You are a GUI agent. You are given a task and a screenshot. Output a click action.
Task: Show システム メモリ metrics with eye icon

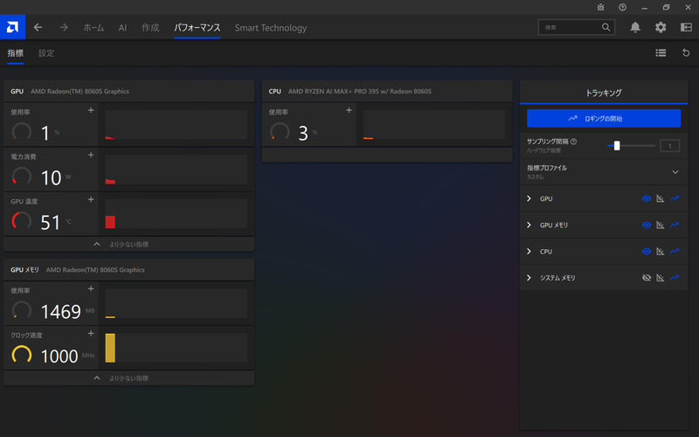coord(647,278)
